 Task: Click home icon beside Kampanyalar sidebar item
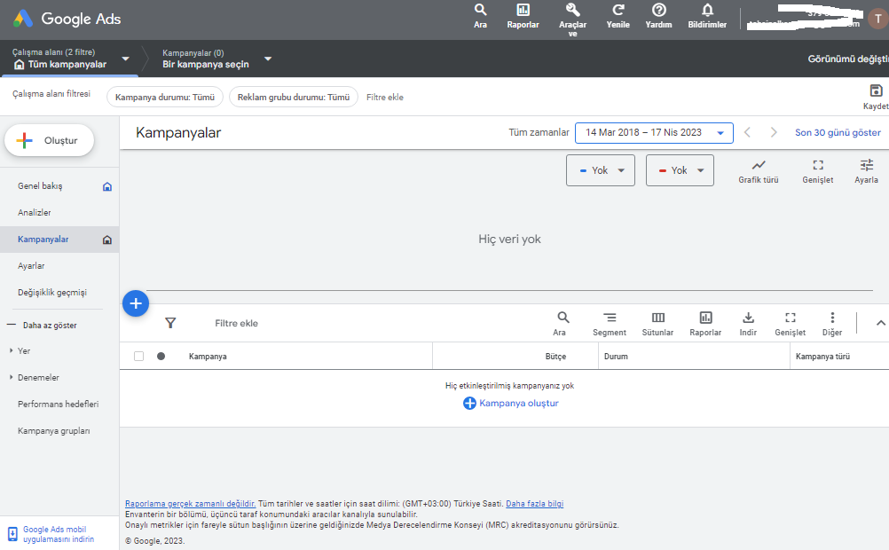click(x=107, y=240)
